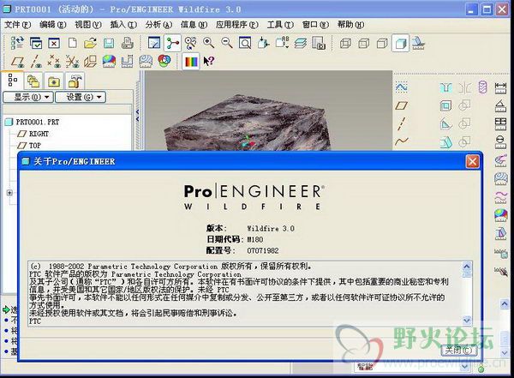Select PRT0001.PRT in the model tree
Viewport: 514px width, 378px height.
(x=33, y=122)
